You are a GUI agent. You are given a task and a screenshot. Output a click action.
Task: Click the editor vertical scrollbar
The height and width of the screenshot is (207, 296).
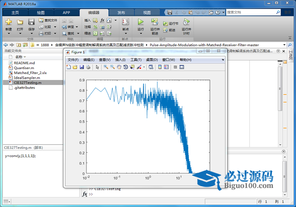tap(280, 89)
